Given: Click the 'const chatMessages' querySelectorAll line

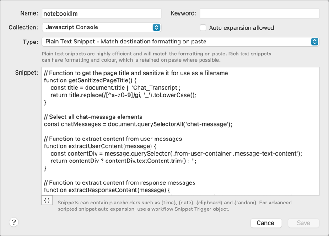Looking at the screenshot, I should click(138, 124).
